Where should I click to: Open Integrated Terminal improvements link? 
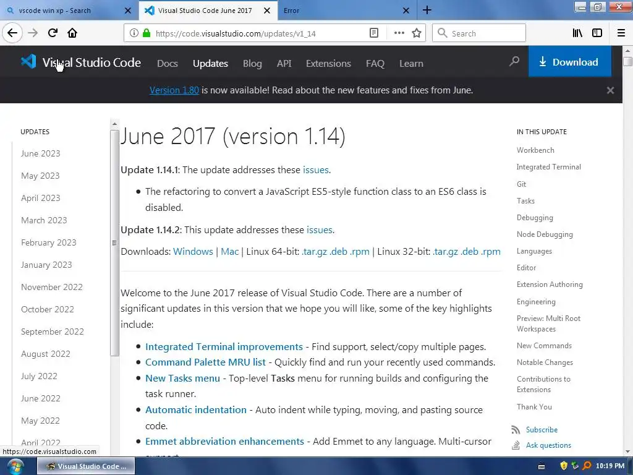click(224, 346)
